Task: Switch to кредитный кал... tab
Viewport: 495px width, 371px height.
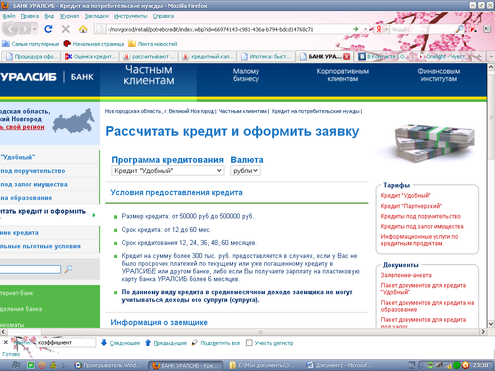Action: [x=207, y=57]
